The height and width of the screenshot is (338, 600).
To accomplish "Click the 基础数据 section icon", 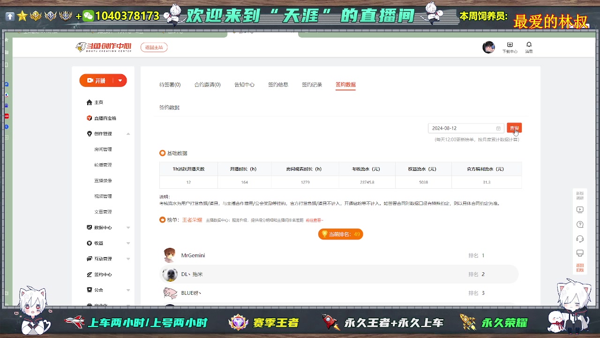I will [162, 153].
